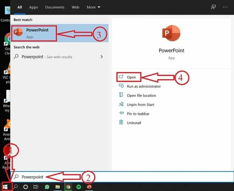Click the Windows Start button
This screenshot has width=234, height=191.
(x=5, y=187)
